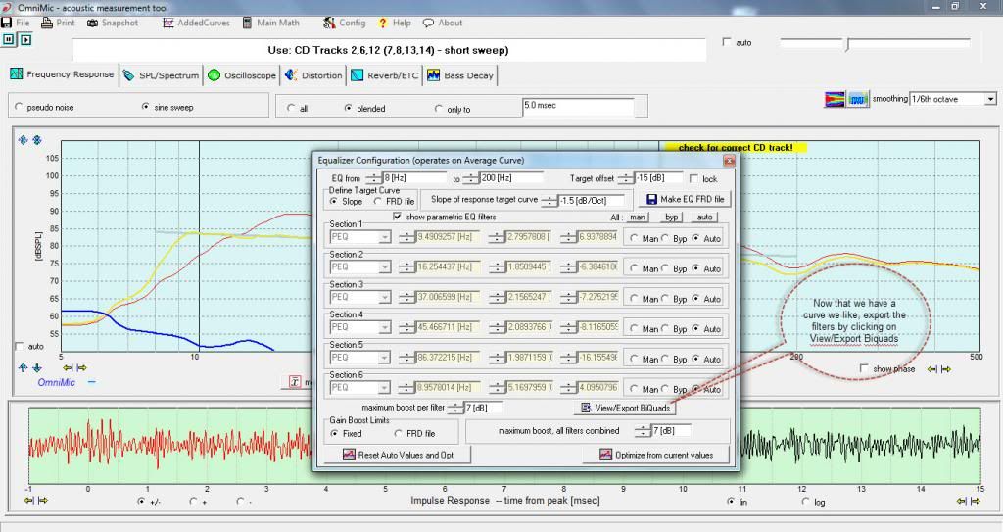1003x532 pixels.
Task: Toggle show parametric EQ filters checkbox
Action: [x=398, y=217]
